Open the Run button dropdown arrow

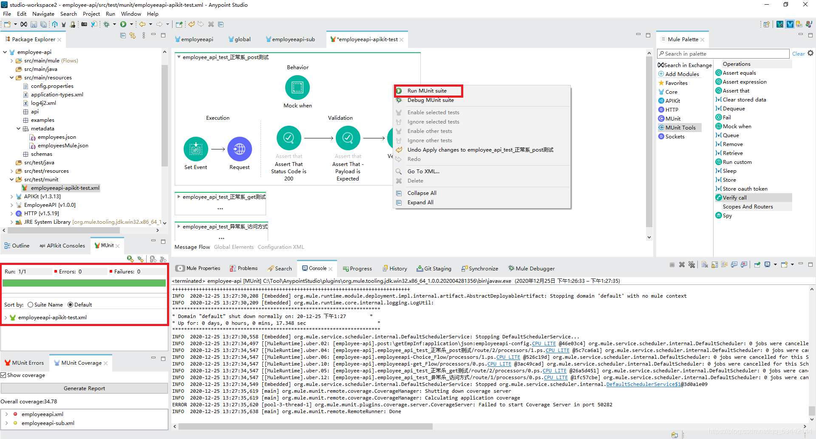[131, 24]
